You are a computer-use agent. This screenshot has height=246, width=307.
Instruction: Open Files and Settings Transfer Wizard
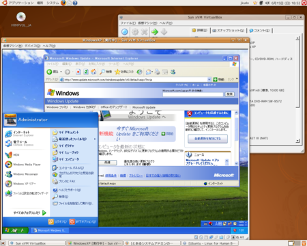pyautogui.click(x=27, y=193)
